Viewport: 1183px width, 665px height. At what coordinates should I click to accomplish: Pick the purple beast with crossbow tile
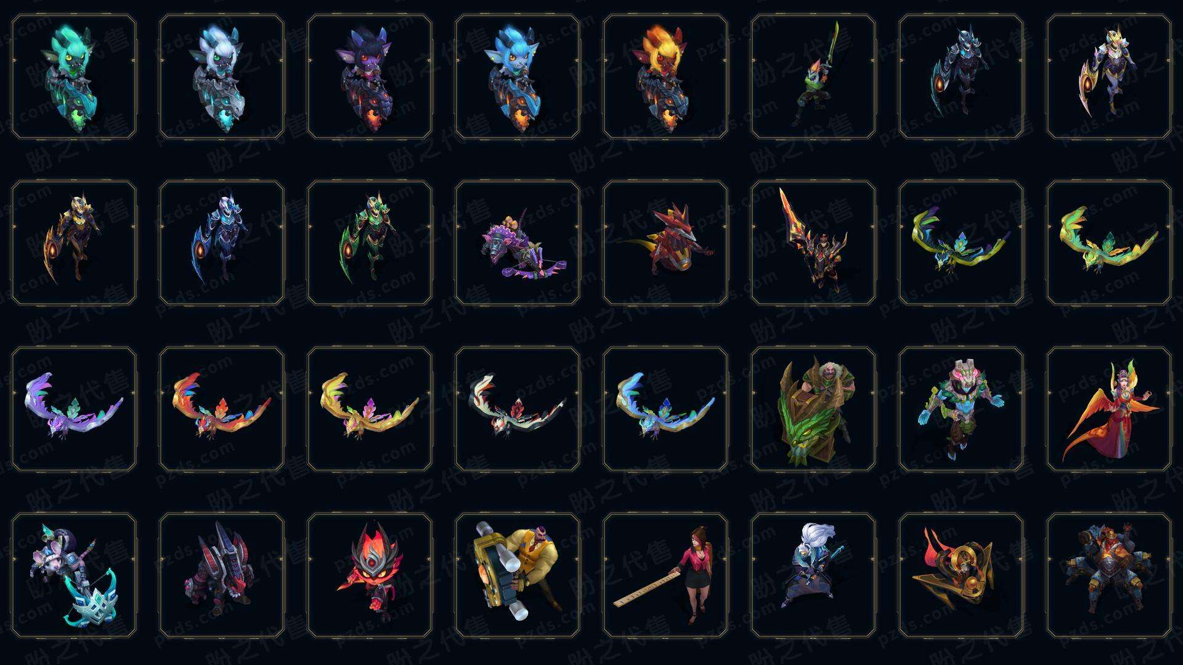518,243
